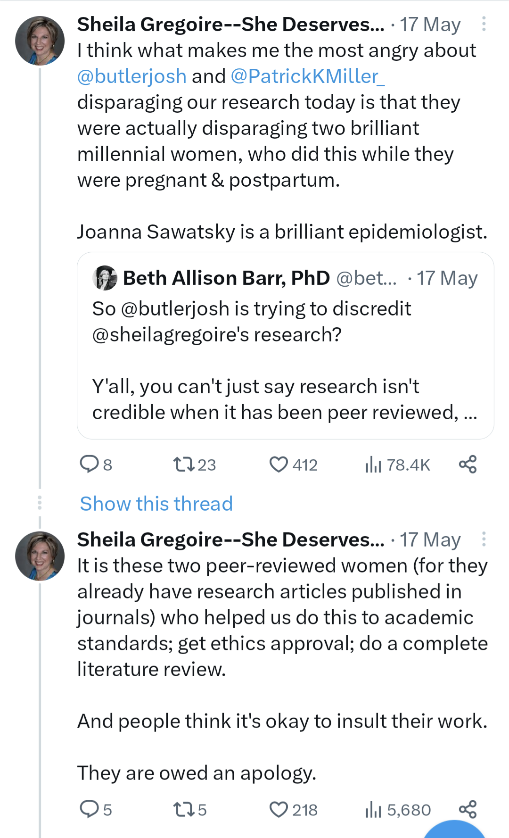View analytics showing 5,680 views

(x=373, y=810)
